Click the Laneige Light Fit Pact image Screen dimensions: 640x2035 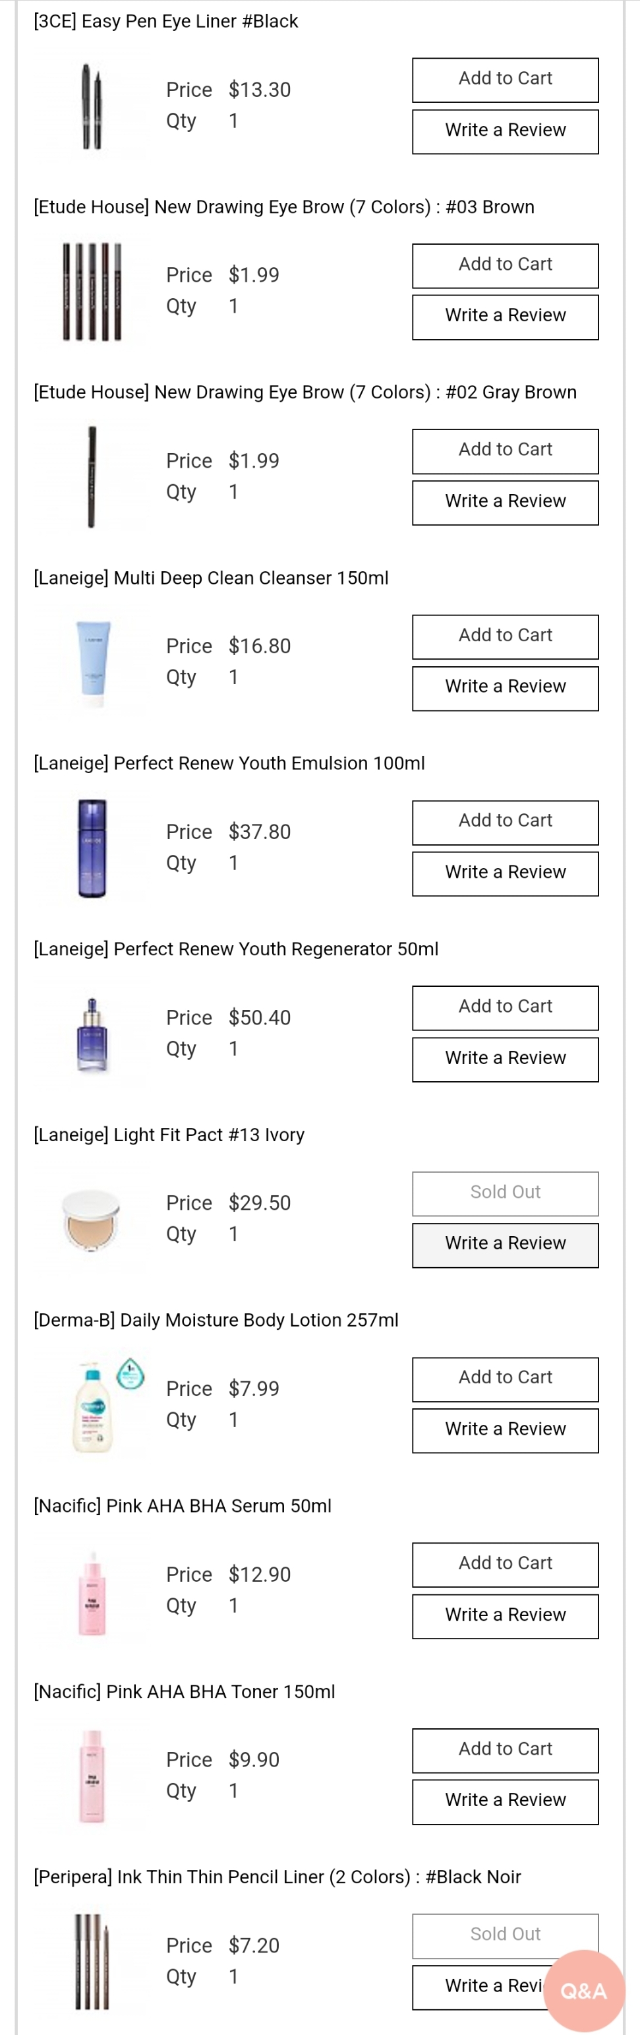[92, 1219]
